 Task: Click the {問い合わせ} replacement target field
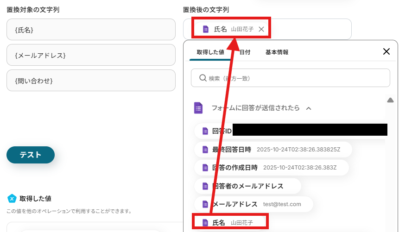pos(91,81)
